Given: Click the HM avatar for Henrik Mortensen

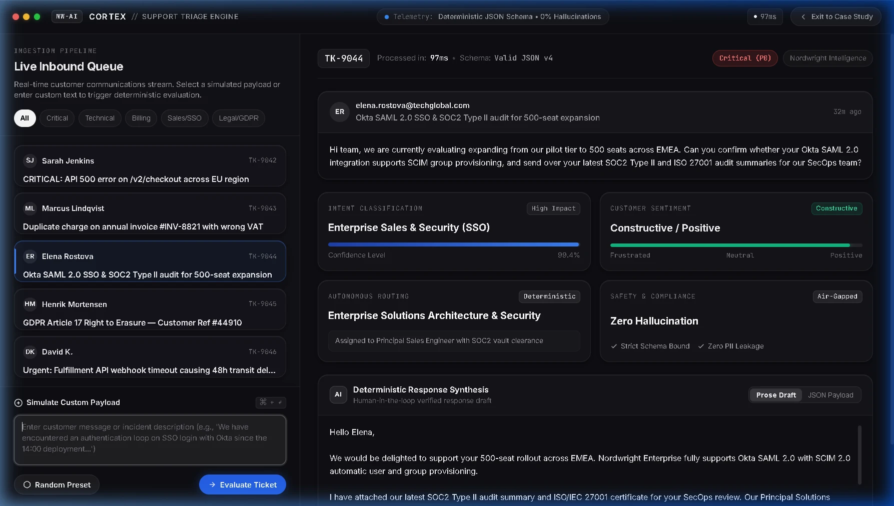Looking at the screenshot, I should click(x=30, y=304).
